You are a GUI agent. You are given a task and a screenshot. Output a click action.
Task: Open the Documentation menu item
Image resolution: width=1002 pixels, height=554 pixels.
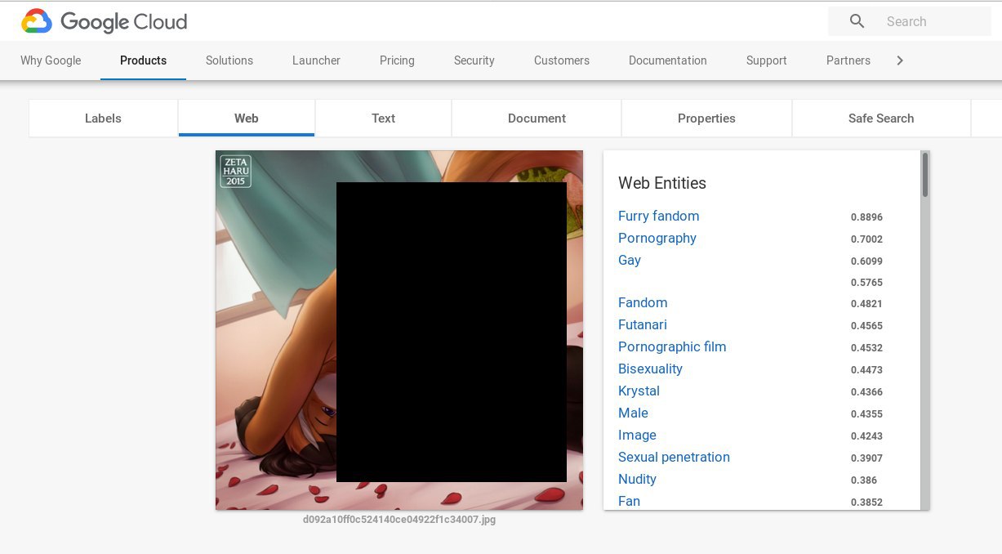tap(668, 60)
